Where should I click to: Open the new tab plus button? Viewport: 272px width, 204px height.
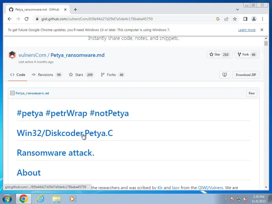[x=75, y=10]
